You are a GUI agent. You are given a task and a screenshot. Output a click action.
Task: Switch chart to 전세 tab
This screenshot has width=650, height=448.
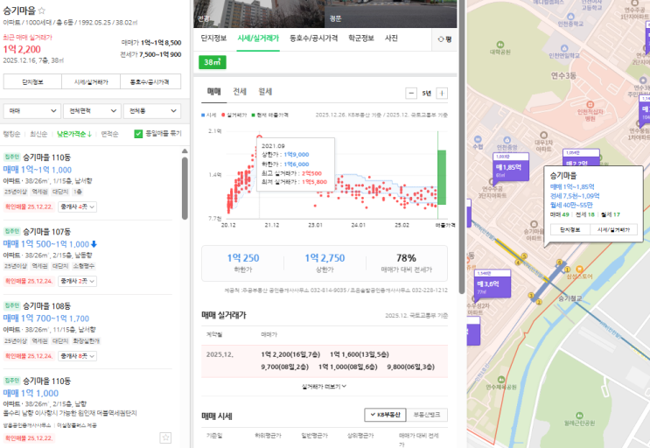[240, 92]
